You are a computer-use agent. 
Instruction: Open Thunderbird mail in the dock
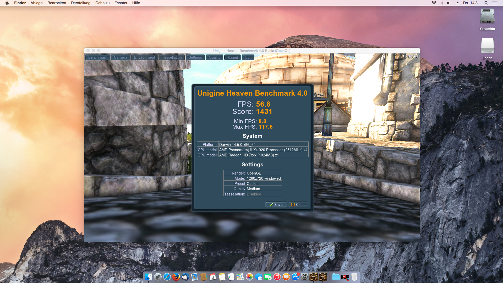point(185,277)
